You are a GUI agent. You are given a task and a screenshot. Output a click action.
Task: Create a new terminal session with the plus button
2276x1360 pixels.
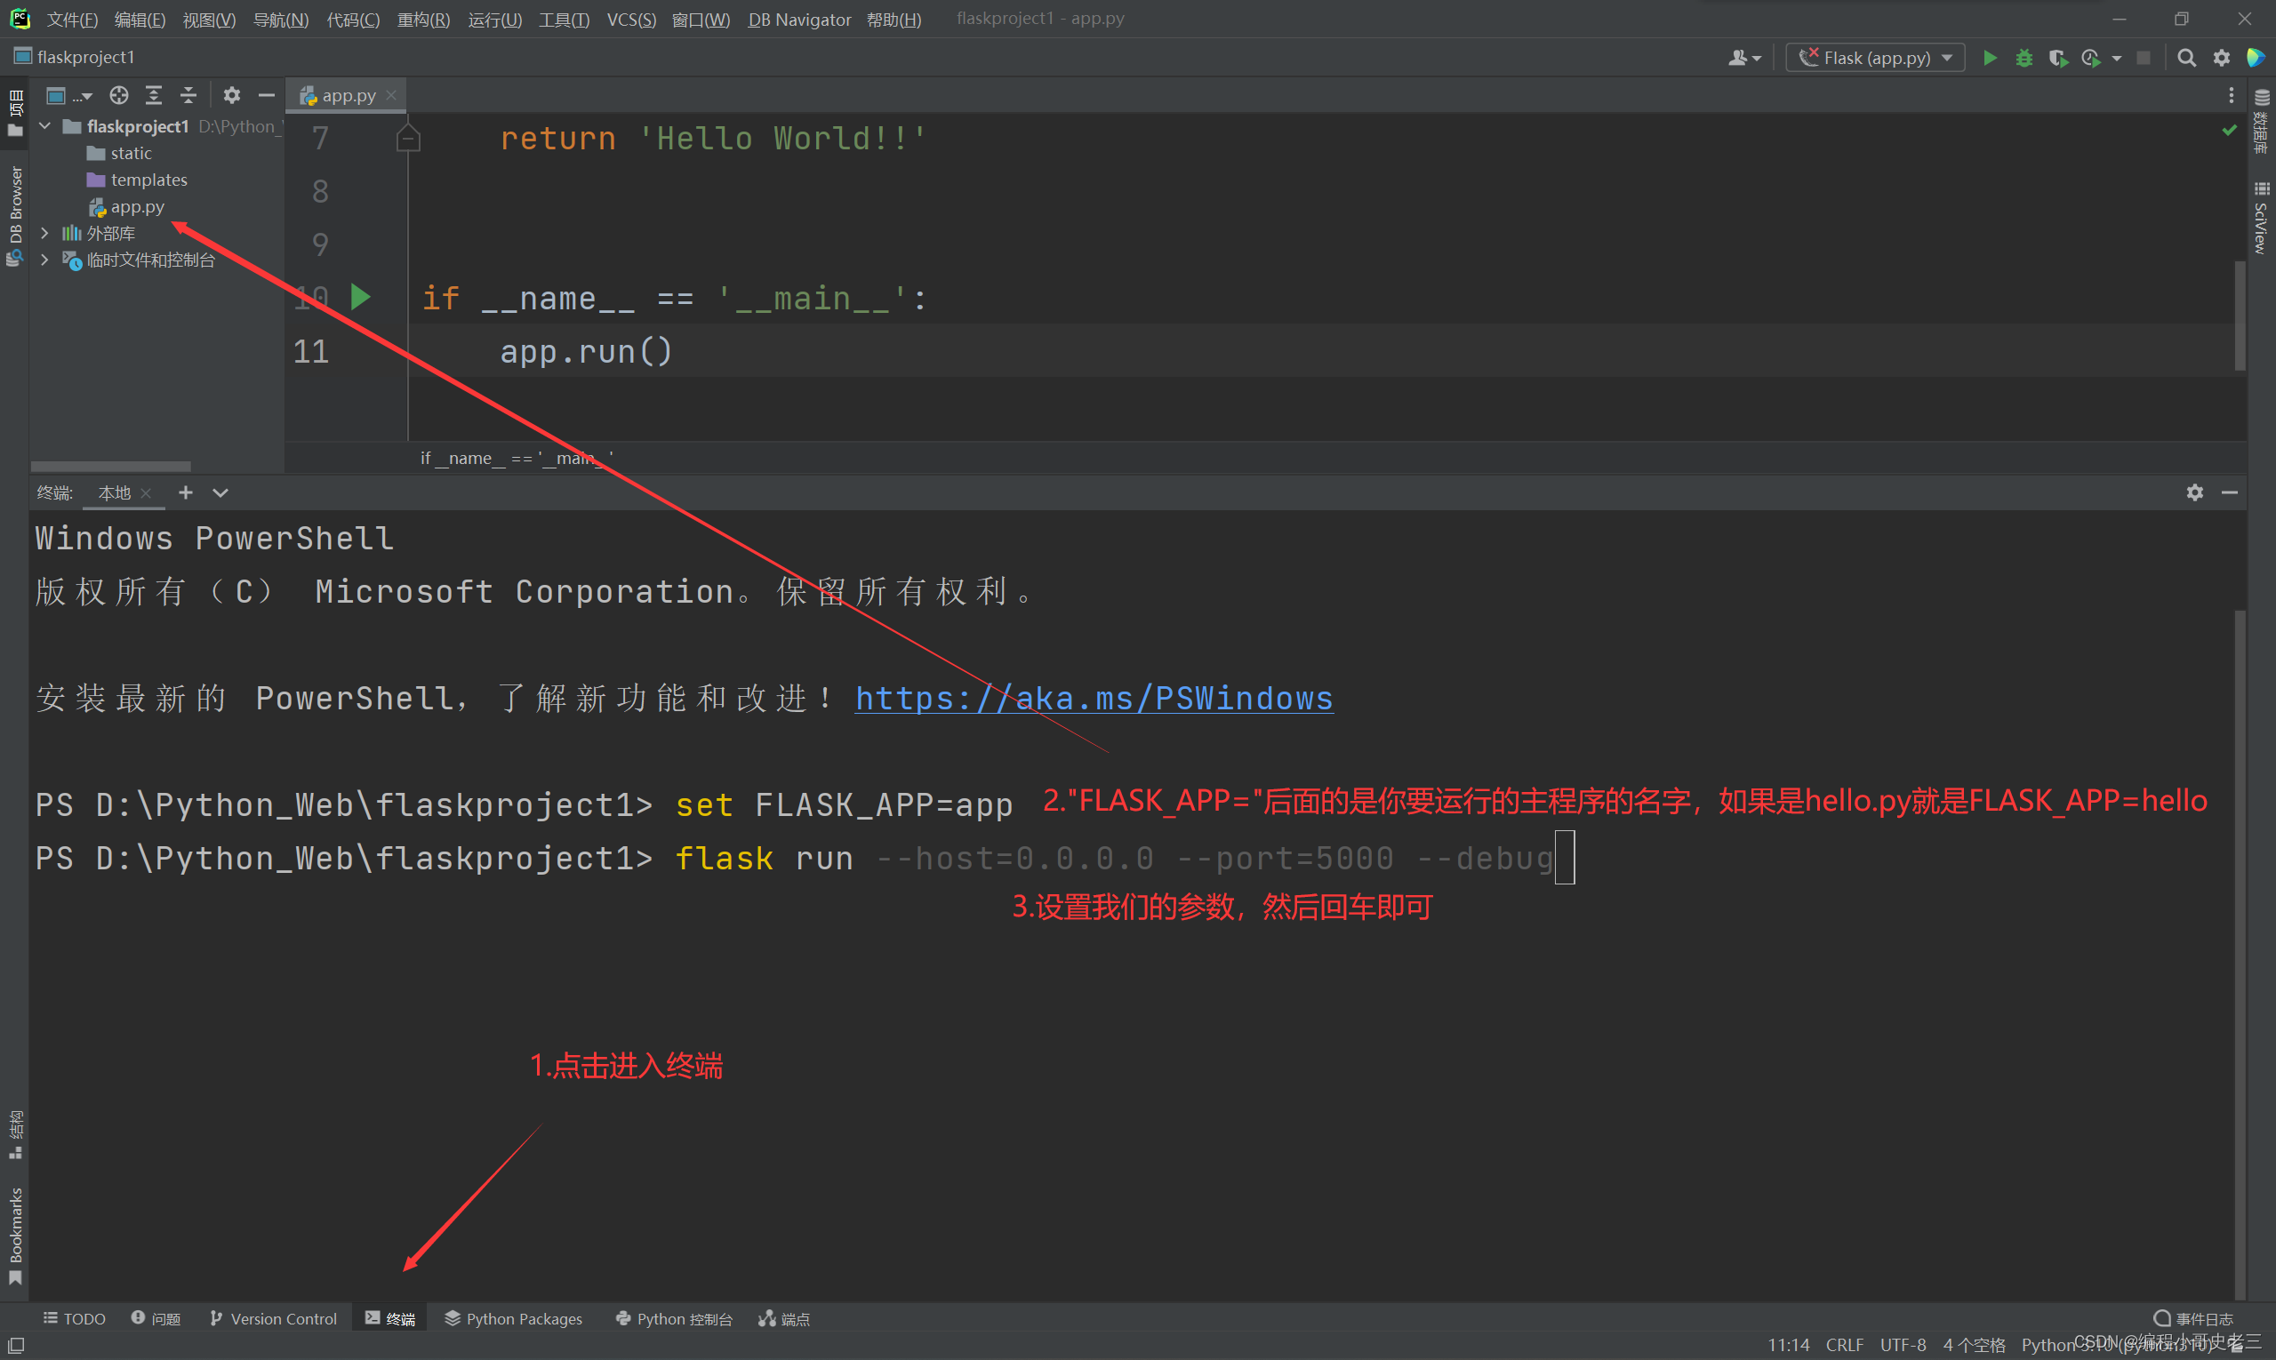point(185,492)
